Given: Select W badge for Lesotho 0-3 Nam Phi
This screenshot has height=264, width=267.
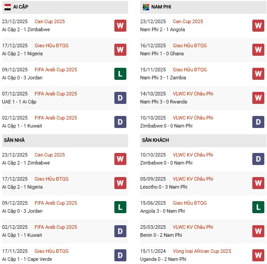Looking at the screenshot, I should [258, 183].
